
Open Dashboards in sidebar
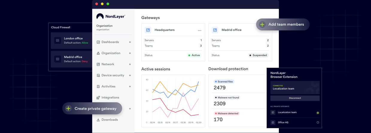[x=110, y=42]
